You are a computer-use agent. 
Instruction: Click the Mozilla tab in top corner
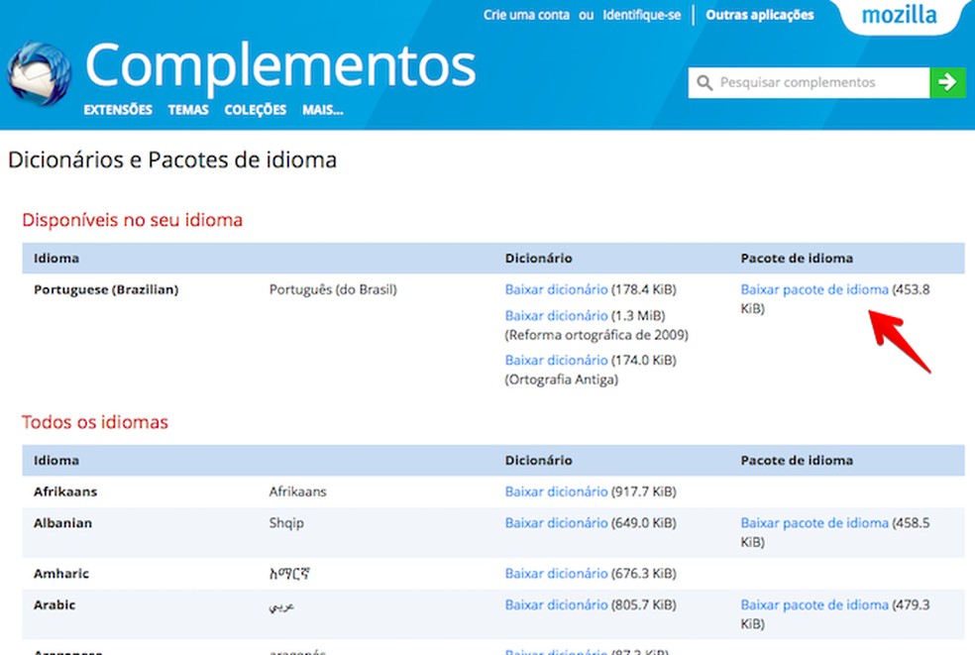tap(900, 15)
